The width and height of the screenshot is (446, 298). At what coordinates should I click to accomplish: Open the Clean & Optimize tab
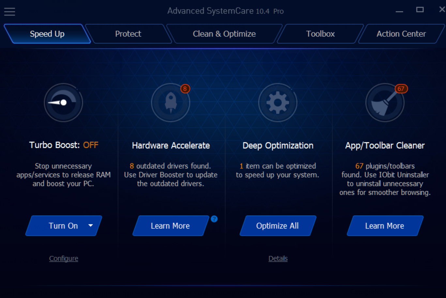[x=224, y=34]
